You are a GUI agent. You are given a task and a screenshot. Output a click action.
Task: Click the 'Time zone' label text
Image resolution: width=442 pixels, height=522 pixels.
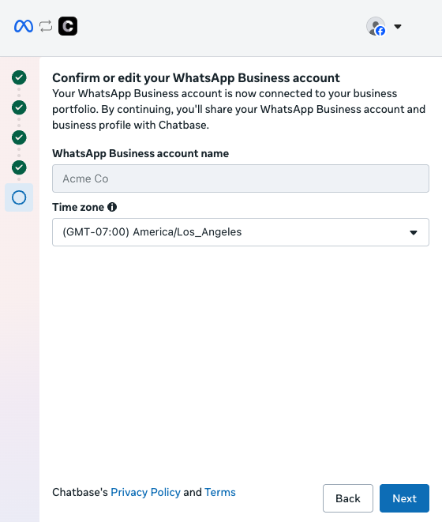[x=78, y=207]
